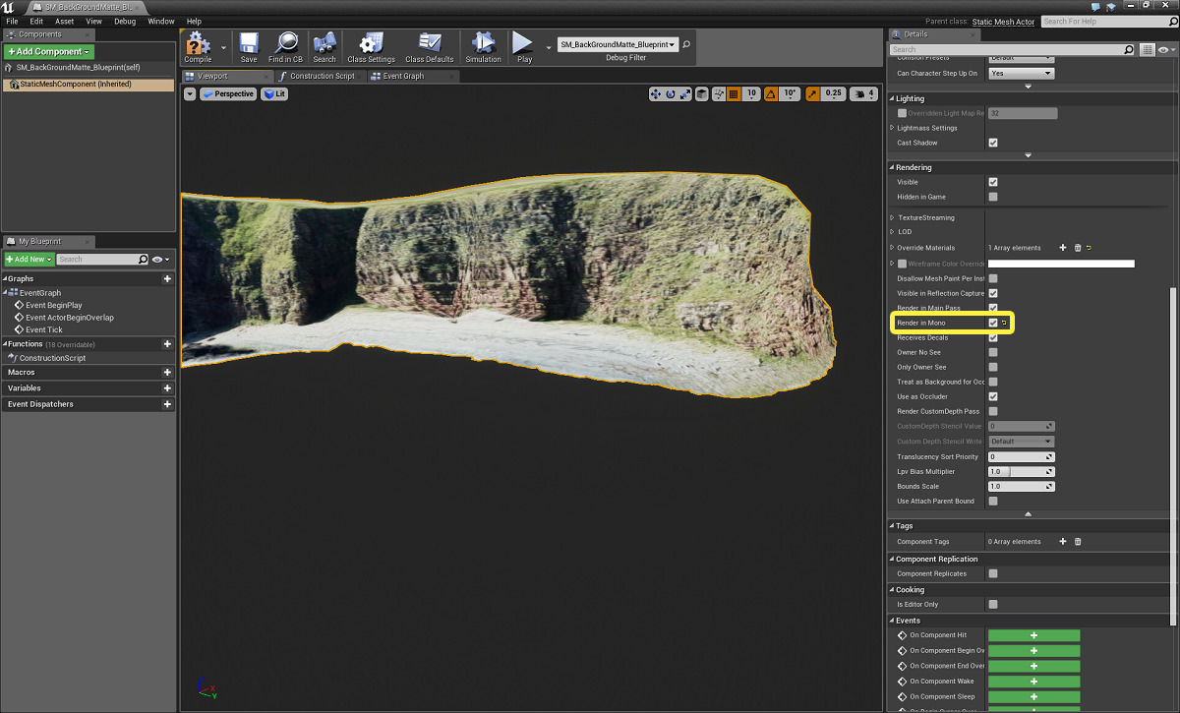The width and height of the screenshot is (1180, 713).
Task: Disable the Render in Mono checkbox
Action: tap(992, 323)
